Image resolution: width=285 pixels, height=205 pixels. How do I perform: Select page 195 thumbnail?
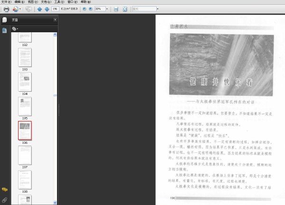pyautogui.click(x=25, y=106)
